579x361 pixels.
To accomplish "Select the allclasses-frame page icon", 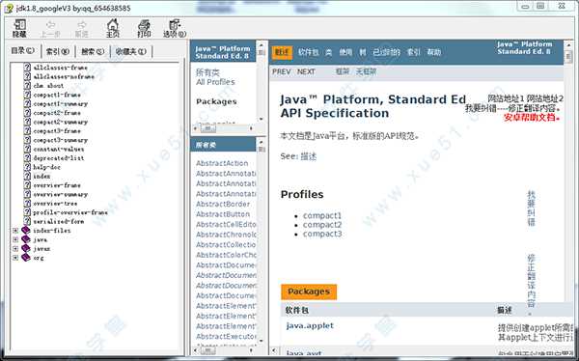I will (27, 68).
